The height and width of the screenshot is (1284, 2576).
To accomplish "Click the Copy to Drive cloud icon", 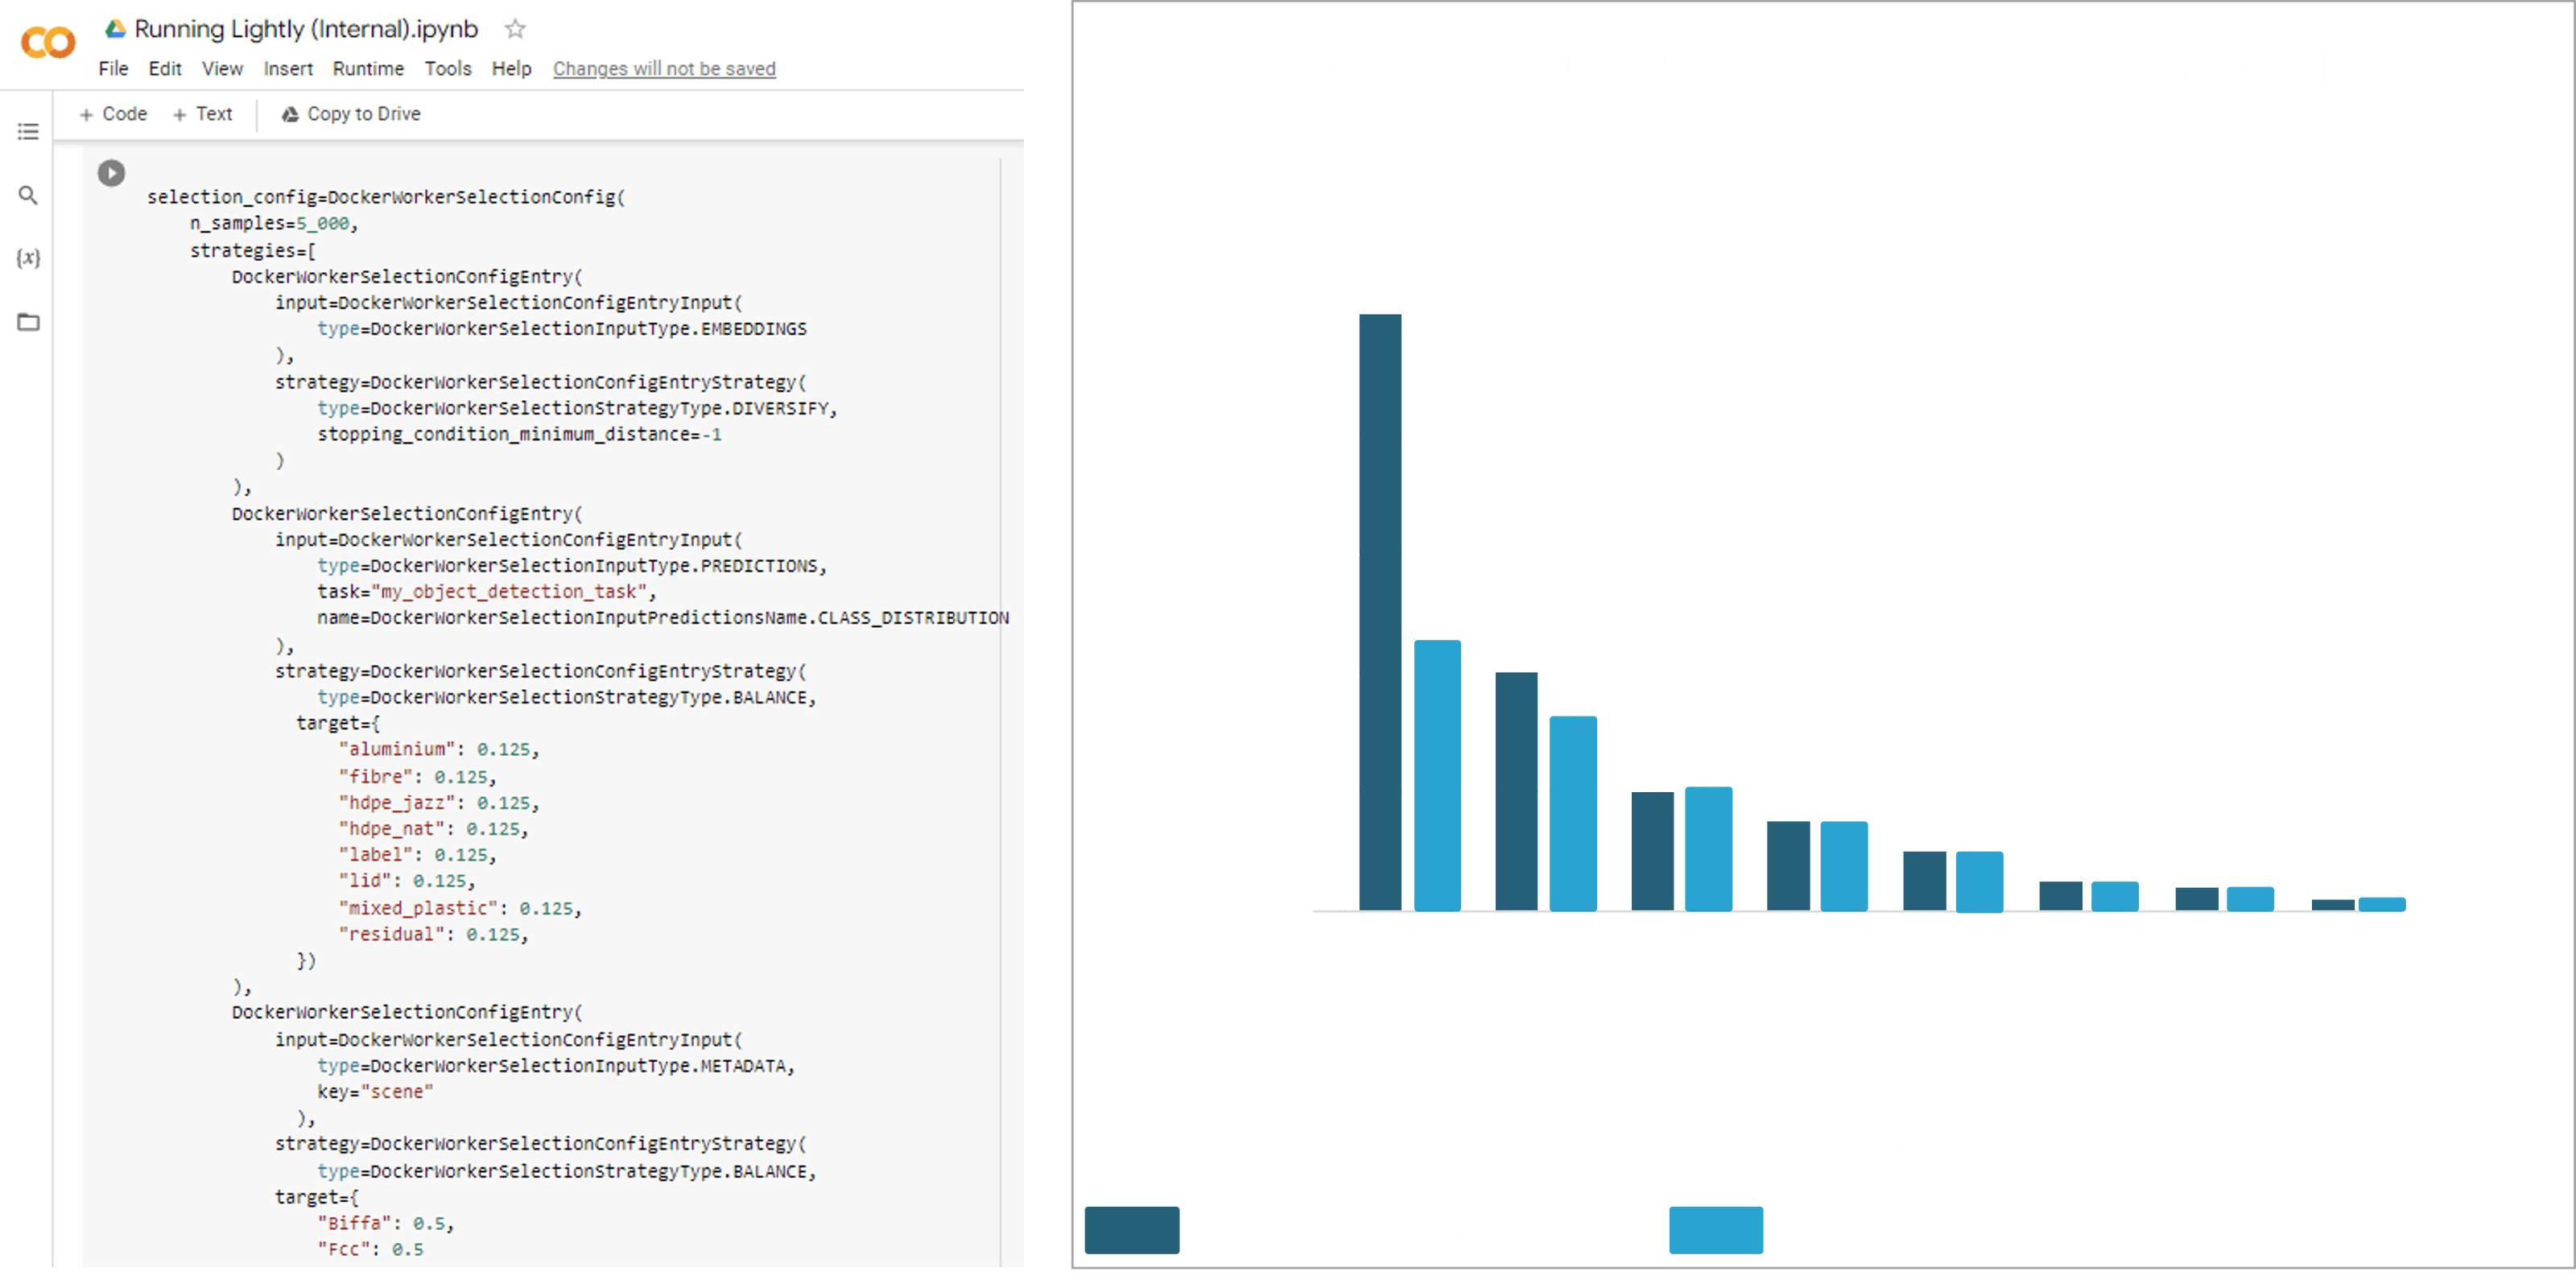I will (288, 113).
